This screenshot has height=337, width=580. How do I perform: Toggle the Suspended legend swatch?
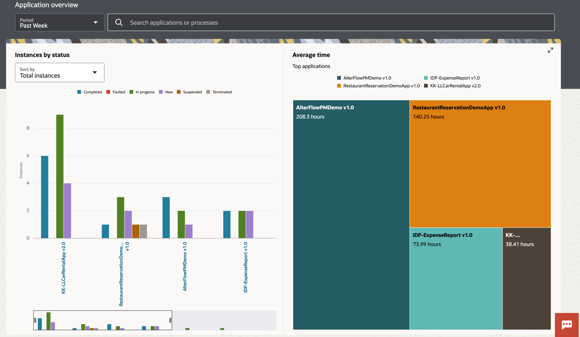coord(179,92)
